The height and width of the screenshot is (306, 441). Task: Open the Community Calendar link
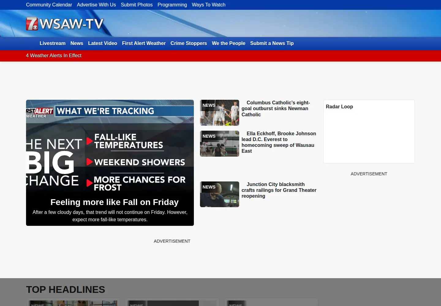(x=49, y=5)
